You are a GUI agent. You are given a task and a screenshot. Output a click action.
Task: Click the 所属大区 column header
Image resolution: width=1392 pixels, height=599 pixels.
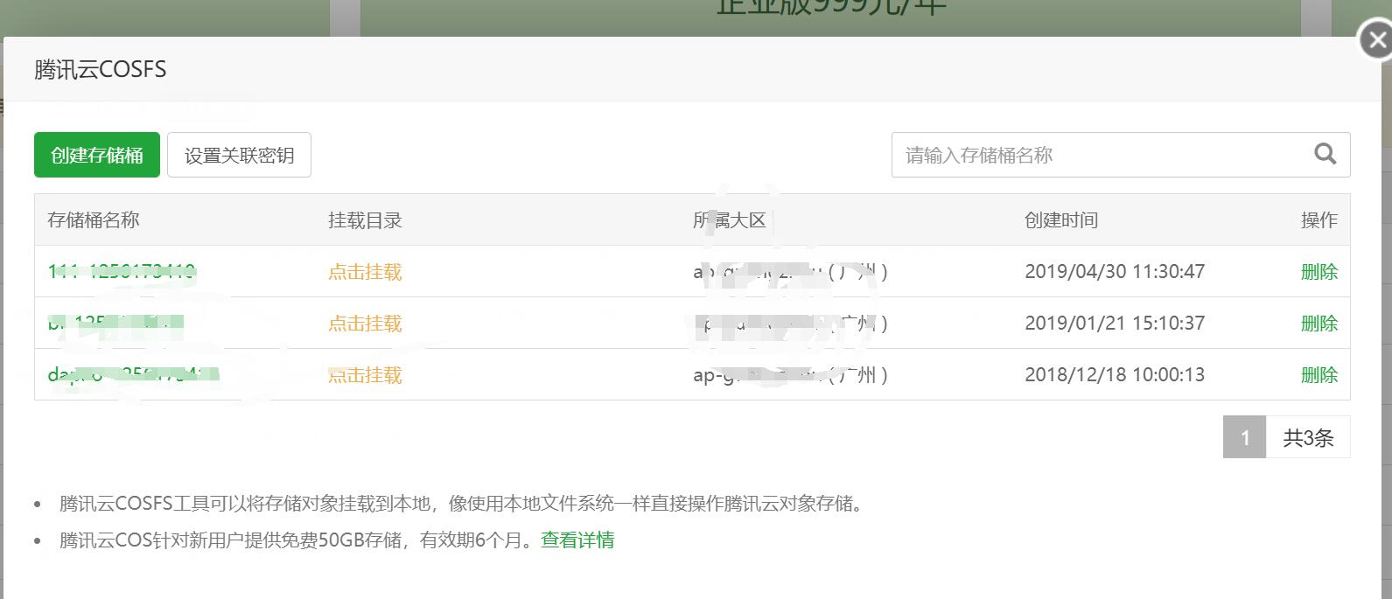(x=730, y=220)
